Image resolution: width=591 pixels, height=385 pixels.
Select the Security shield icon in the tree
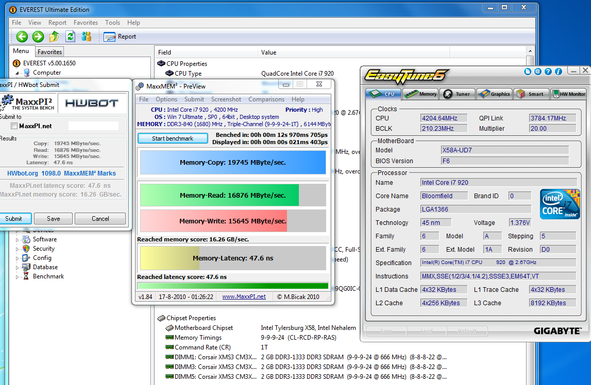click(26, 249)
